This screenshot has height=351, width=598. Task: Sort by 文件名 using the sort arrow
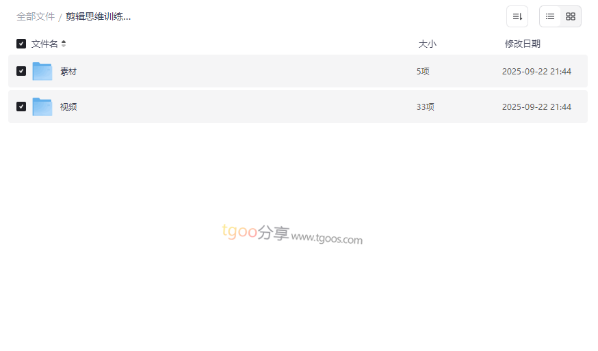pyautogui.click(x=64, y=44)
